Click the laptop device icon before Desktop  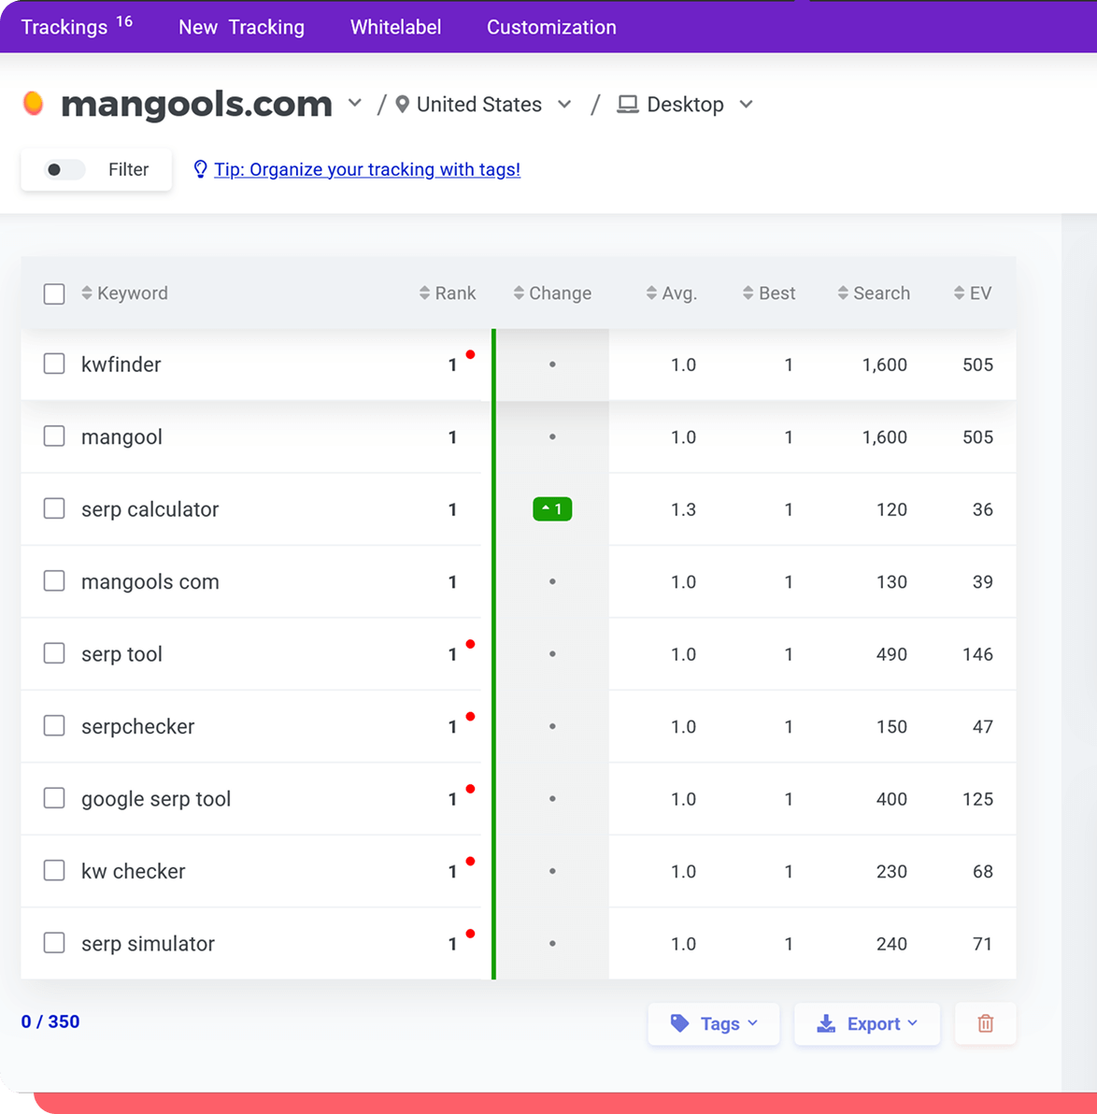pos(627,104)
